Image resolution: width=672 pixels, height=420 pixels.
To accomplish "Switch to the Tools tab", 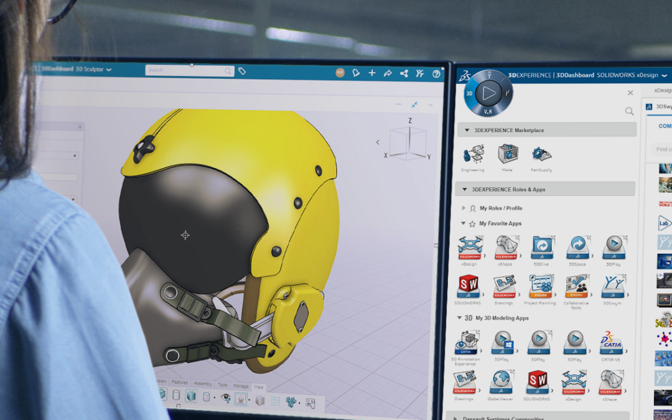I will (x=222, y=385).
